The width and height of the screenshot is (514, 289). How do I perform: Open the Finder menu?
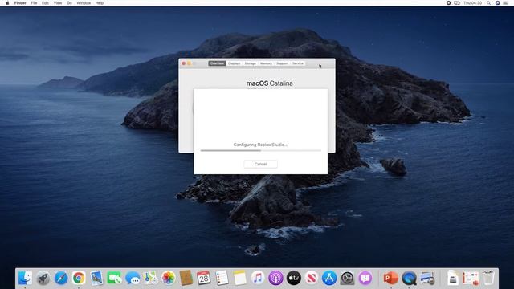point(20,3)
